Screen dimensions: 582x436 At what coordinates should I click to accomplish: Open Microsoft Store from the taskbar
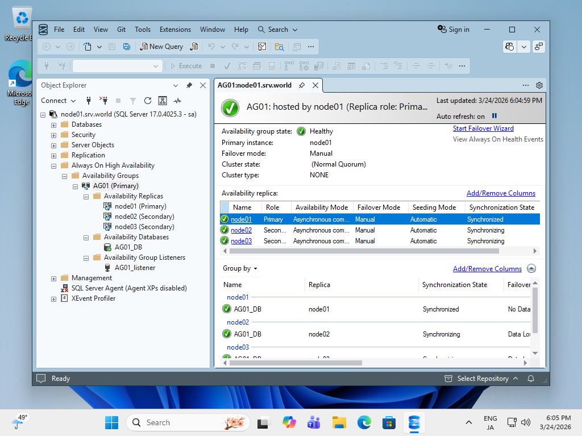pyautogui.click(x=389, y=422)
